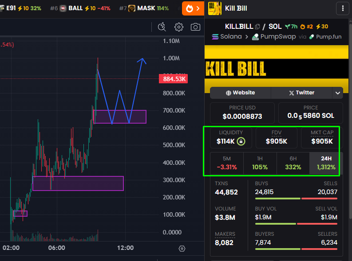Click the VOLUME $3.8M value
Image resolution: width=352 pixels, height=261 pixels.
[x=225, y=218]
